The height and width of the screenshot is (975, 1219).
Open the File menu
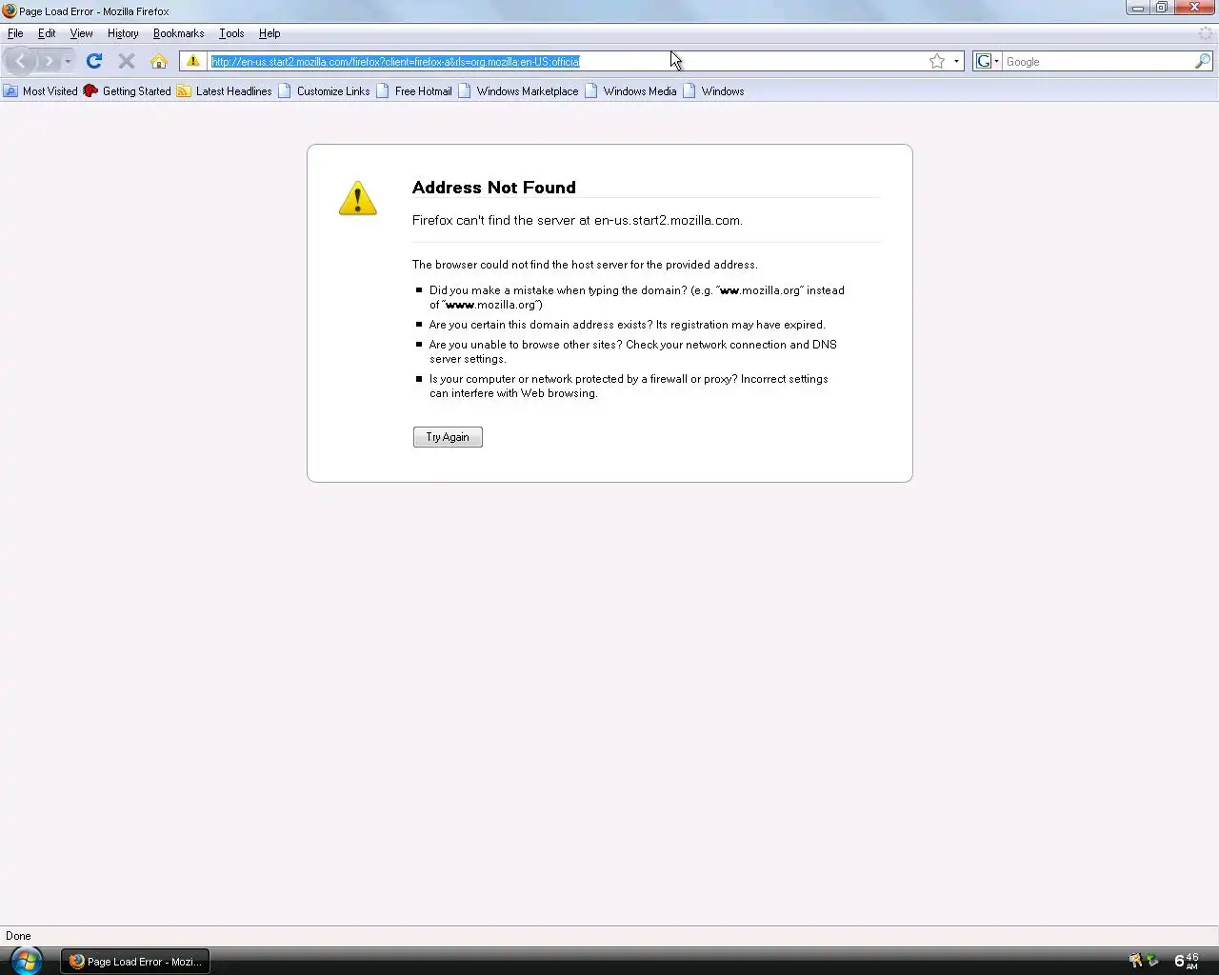[x=15, y=33]
